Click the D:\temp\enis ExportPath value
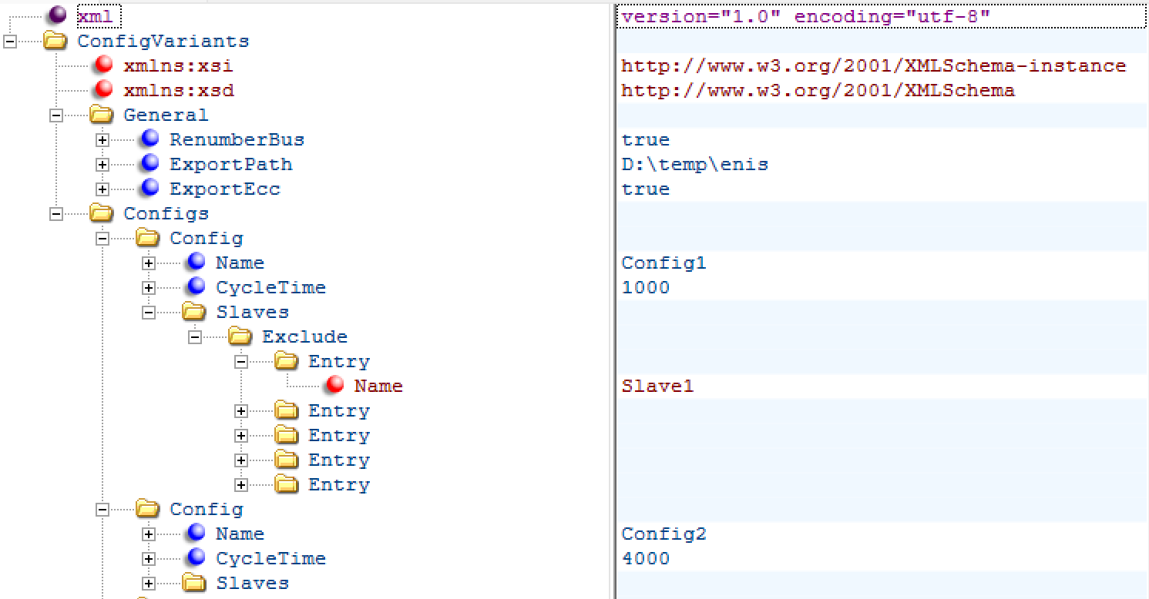 694,163
